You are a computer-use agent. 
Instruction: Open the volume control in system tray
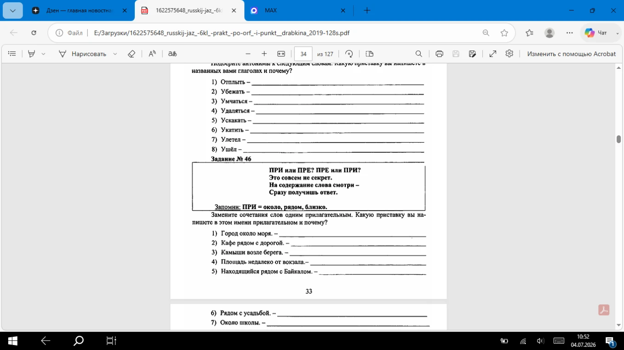[x=540, y=341]
